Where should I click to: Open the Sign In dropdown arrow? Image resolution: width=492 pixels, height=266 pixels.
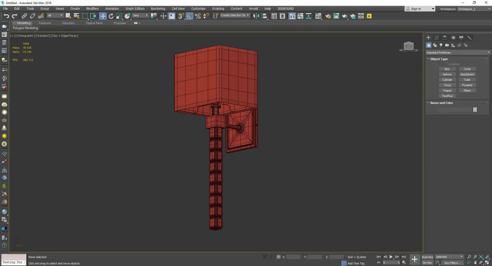(x=433, y=9)
